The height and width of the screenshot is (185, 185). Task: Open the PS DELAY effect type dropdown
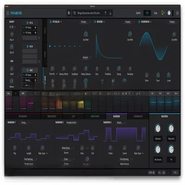click(57, 22)
